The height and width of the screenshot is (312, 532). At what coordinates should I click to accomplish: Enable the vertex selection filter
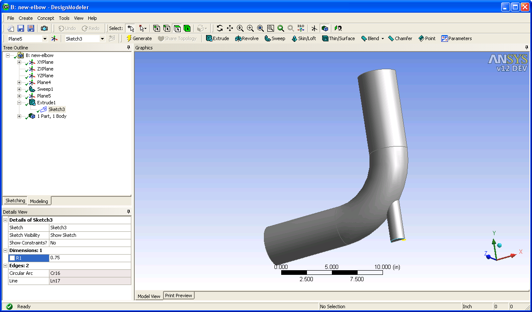[x=157, y=28]
